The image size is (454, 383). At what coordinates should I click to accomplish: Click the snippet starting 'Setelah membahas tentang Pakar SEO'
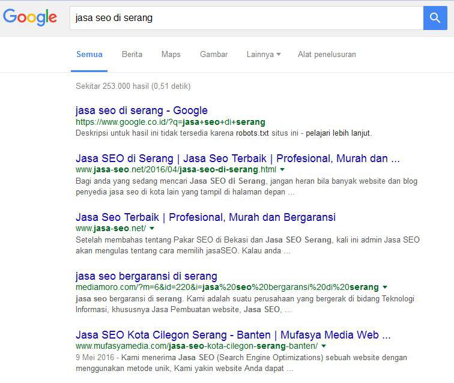247,245
